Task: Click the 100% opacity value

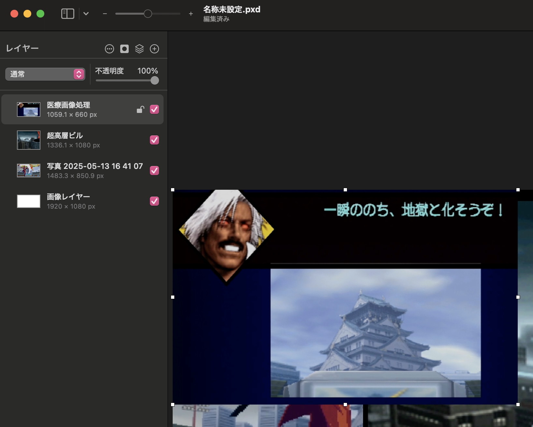Action: click(148, 71)
